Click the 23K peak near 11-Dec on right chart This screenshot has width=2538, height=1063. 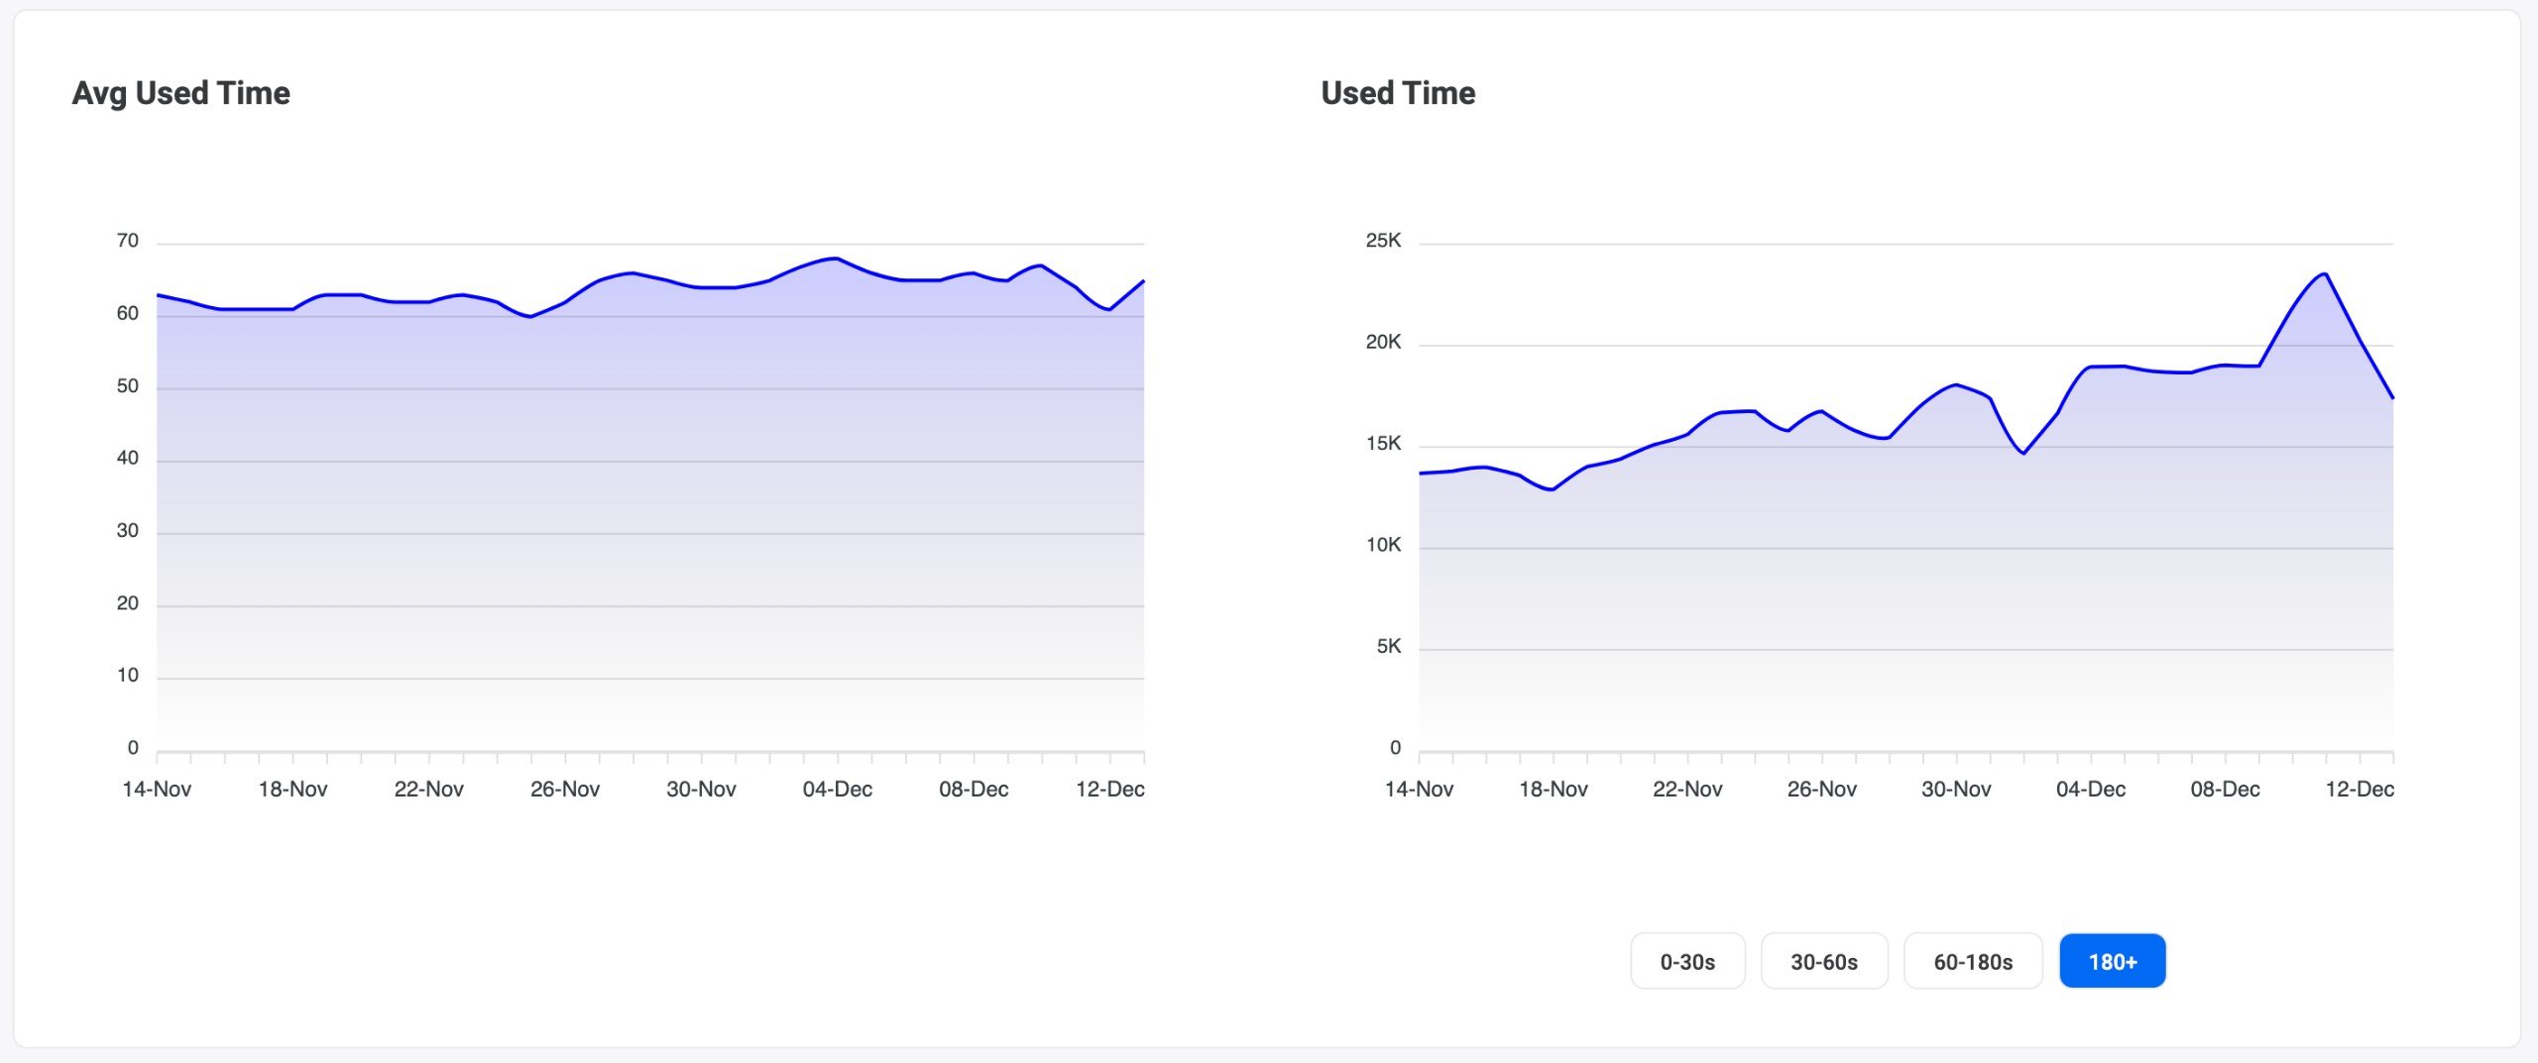click(x=2323, y=273)
